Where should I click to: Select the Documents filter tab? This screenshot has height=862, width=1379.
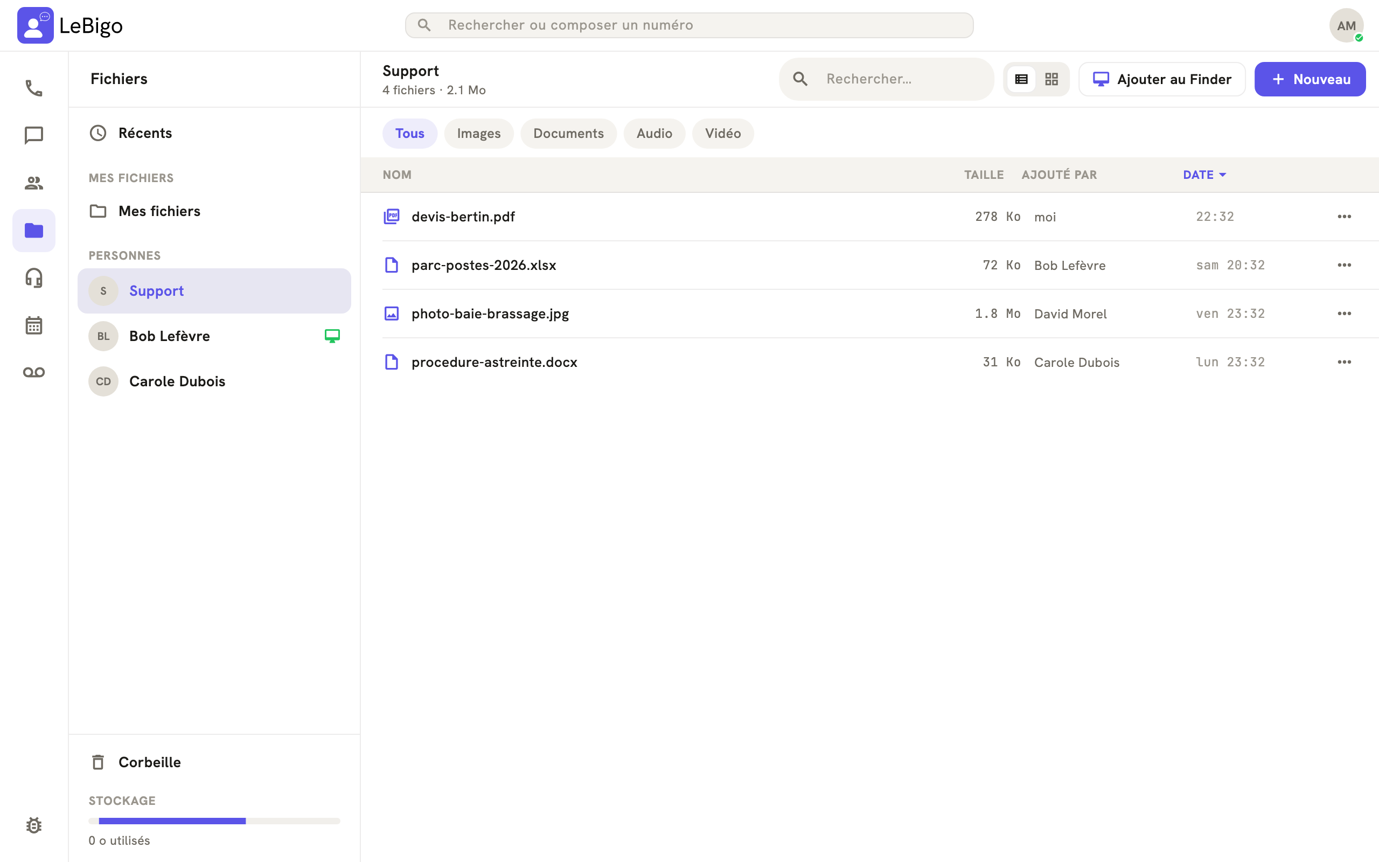[x=568, y=134]
